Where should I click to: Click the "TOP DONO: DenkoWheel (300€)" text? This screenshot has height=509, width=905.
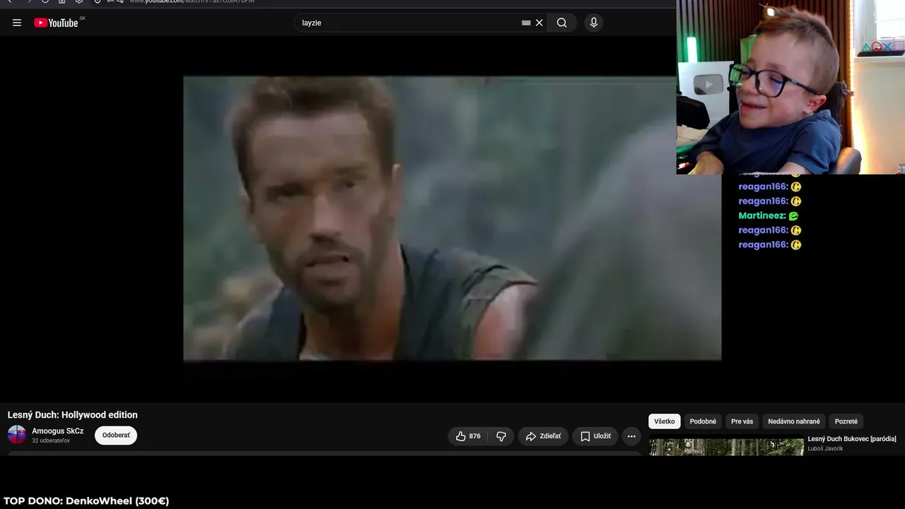click(86, 501)
